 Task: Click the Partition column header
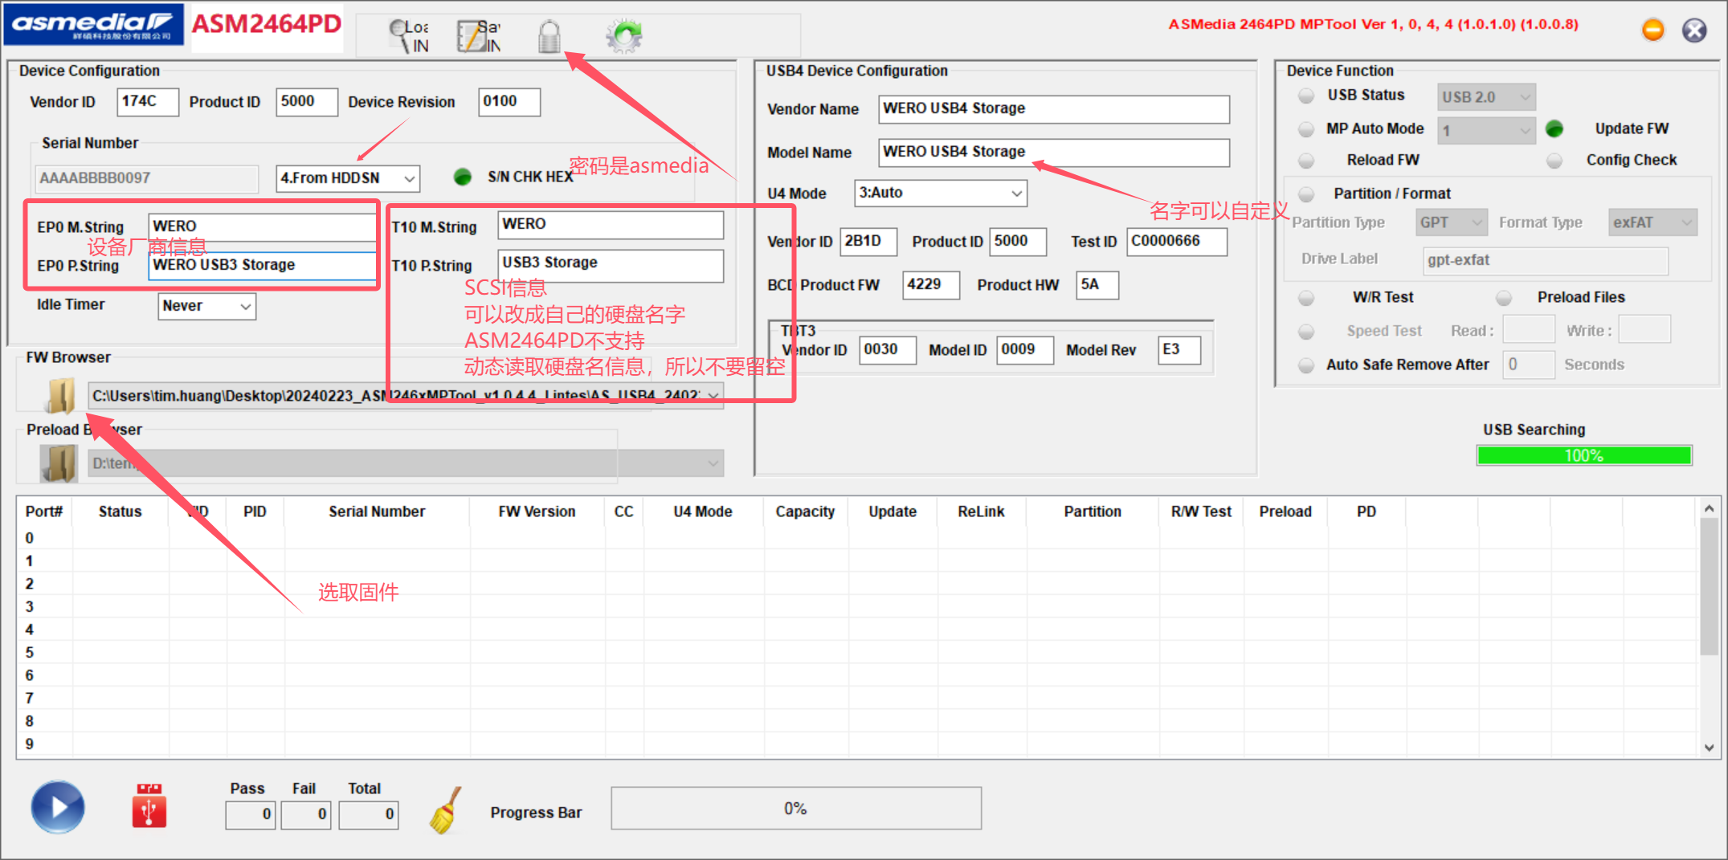click(1093, 512)
